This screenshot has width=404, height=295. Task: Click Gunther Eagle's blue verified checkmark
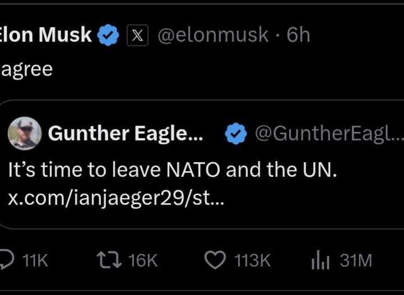pos(236,134)
